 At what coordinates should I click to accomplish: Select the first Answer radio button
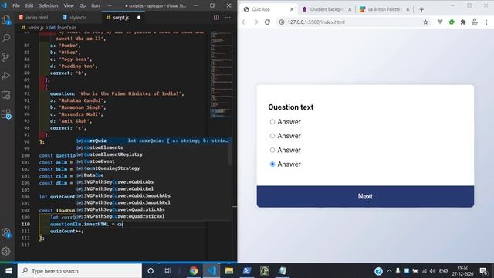pyautogui.click(x=272, y=122)
